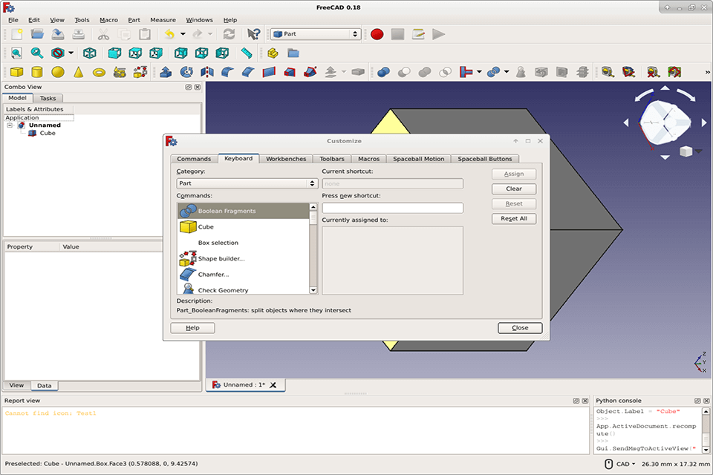The height and width of the screenshot is (475, 713).
Task: Click Python console scroll down arrow
Action: point(706,450)
